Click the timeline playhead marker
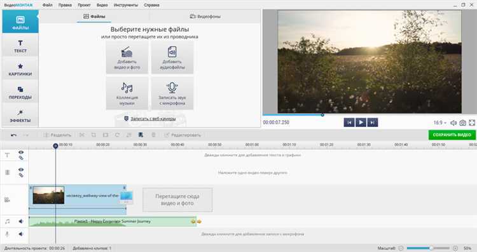The width and height of the screenshot is (477, 252). [56, 146]
